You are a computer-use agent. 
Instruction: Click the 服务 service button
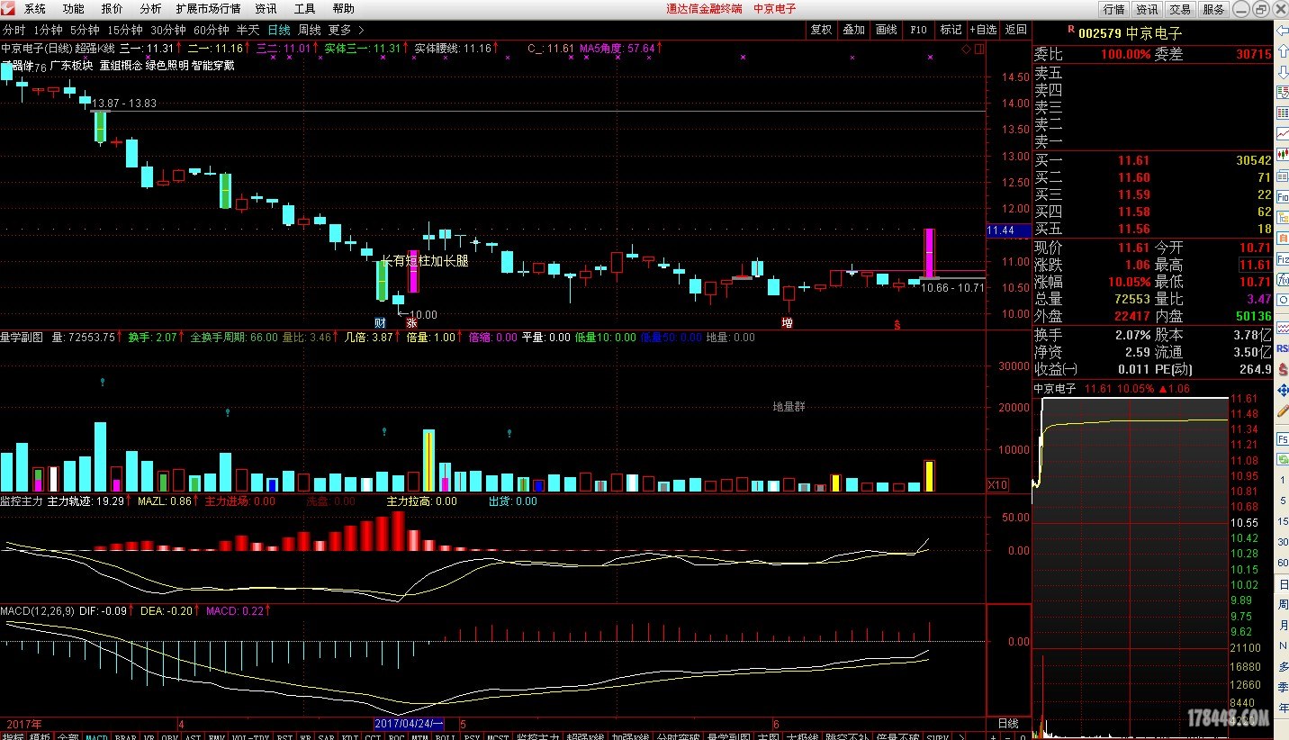[x=1213, y=9]
